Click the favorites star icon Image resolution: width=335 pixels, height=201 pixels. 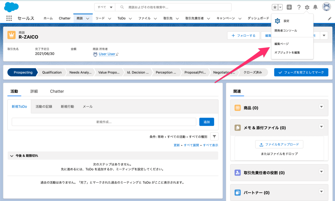275,7
